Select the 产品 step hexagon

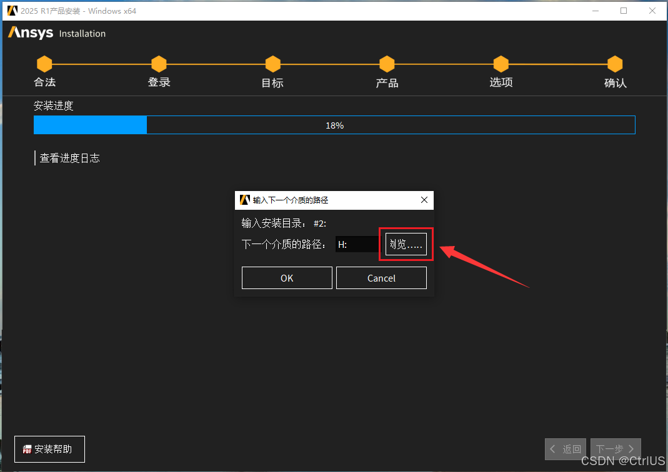click(387, 64)
